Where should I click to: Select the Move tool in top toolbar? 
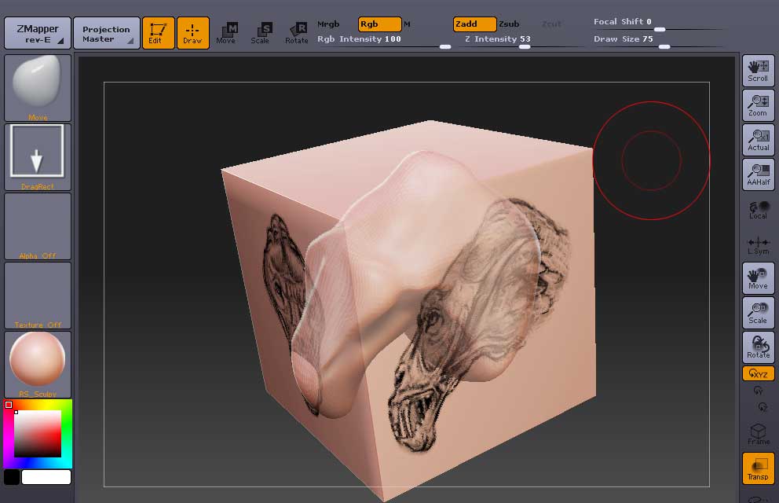pos(226,33)
